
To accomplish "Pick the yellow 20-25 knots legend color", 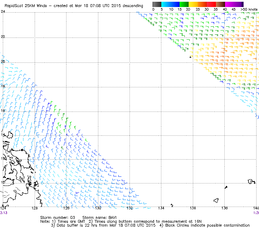I will click(x=193, y=4).
